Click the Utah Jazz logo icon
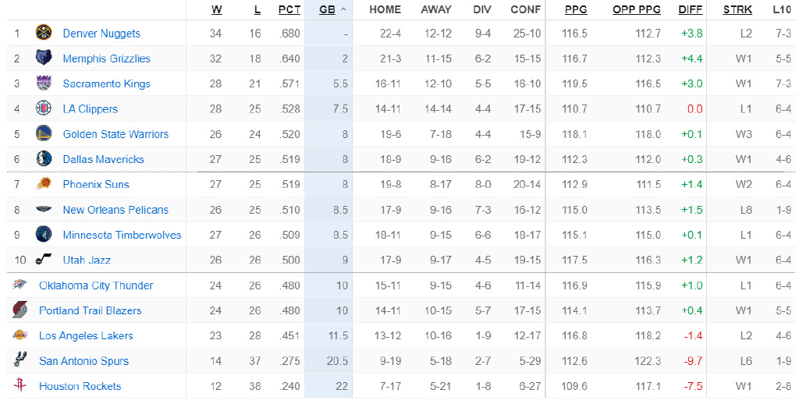Screen dimensions: 799x404 click(x=43, y=260)
